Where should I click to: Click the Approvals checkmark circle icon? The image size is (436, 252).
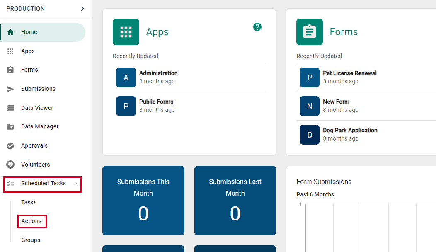point(10,146)
